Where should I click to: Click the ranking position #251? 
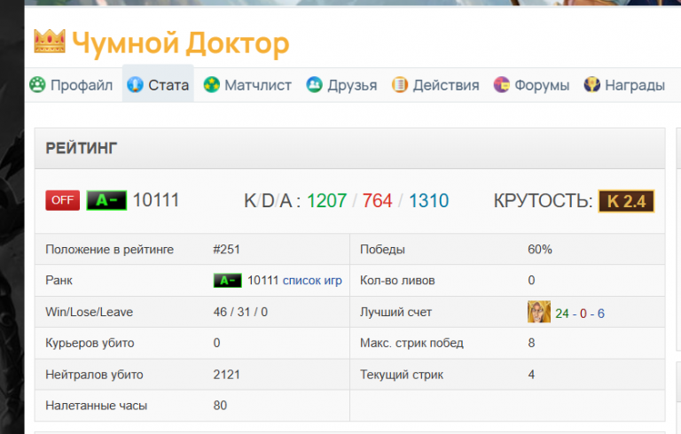point(226,249)
